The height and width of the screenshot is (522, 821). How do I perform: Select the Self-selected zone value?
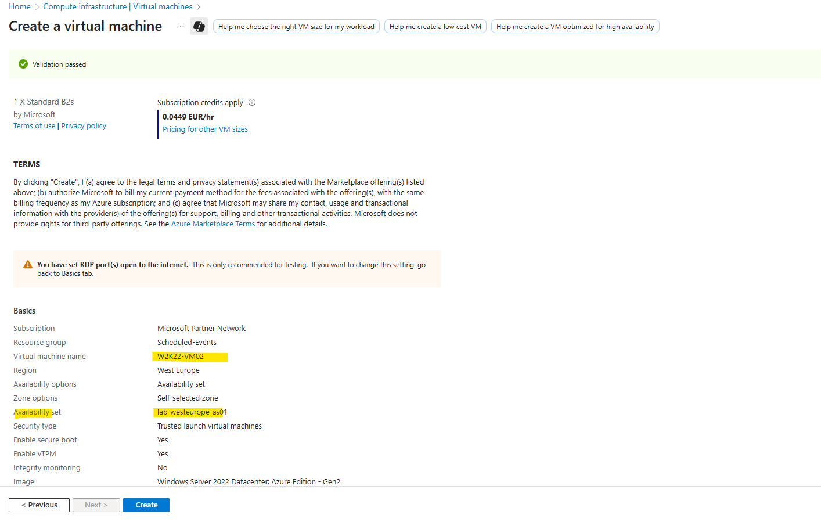coord(188,398)
